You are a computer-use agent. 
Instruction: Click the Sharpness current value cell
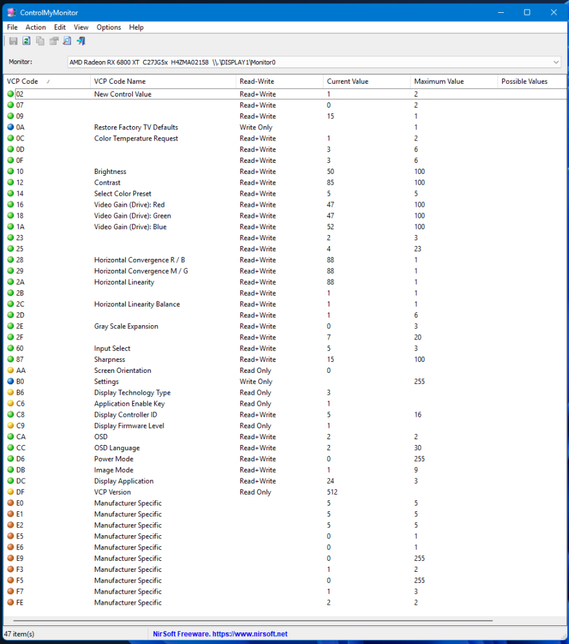[x=331, y=359]
